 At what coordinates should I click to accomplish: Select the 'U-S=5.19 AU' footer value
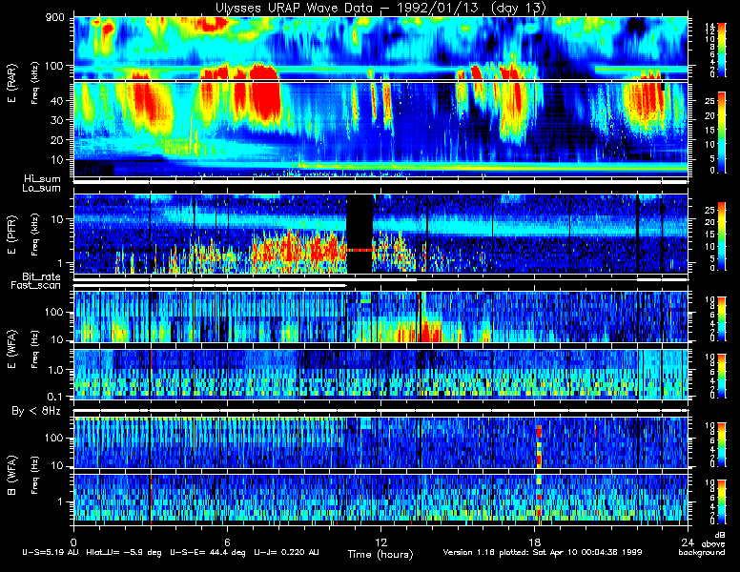(51, 552)
